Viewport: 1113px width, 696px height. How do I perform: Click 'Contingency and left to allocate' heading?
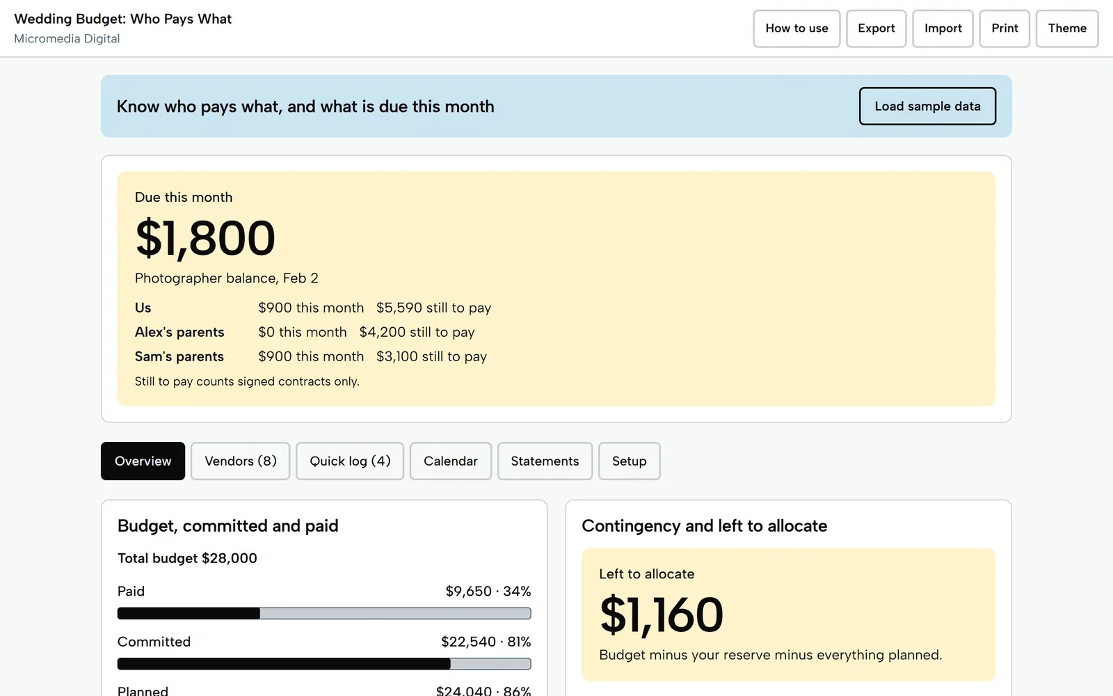704,526
